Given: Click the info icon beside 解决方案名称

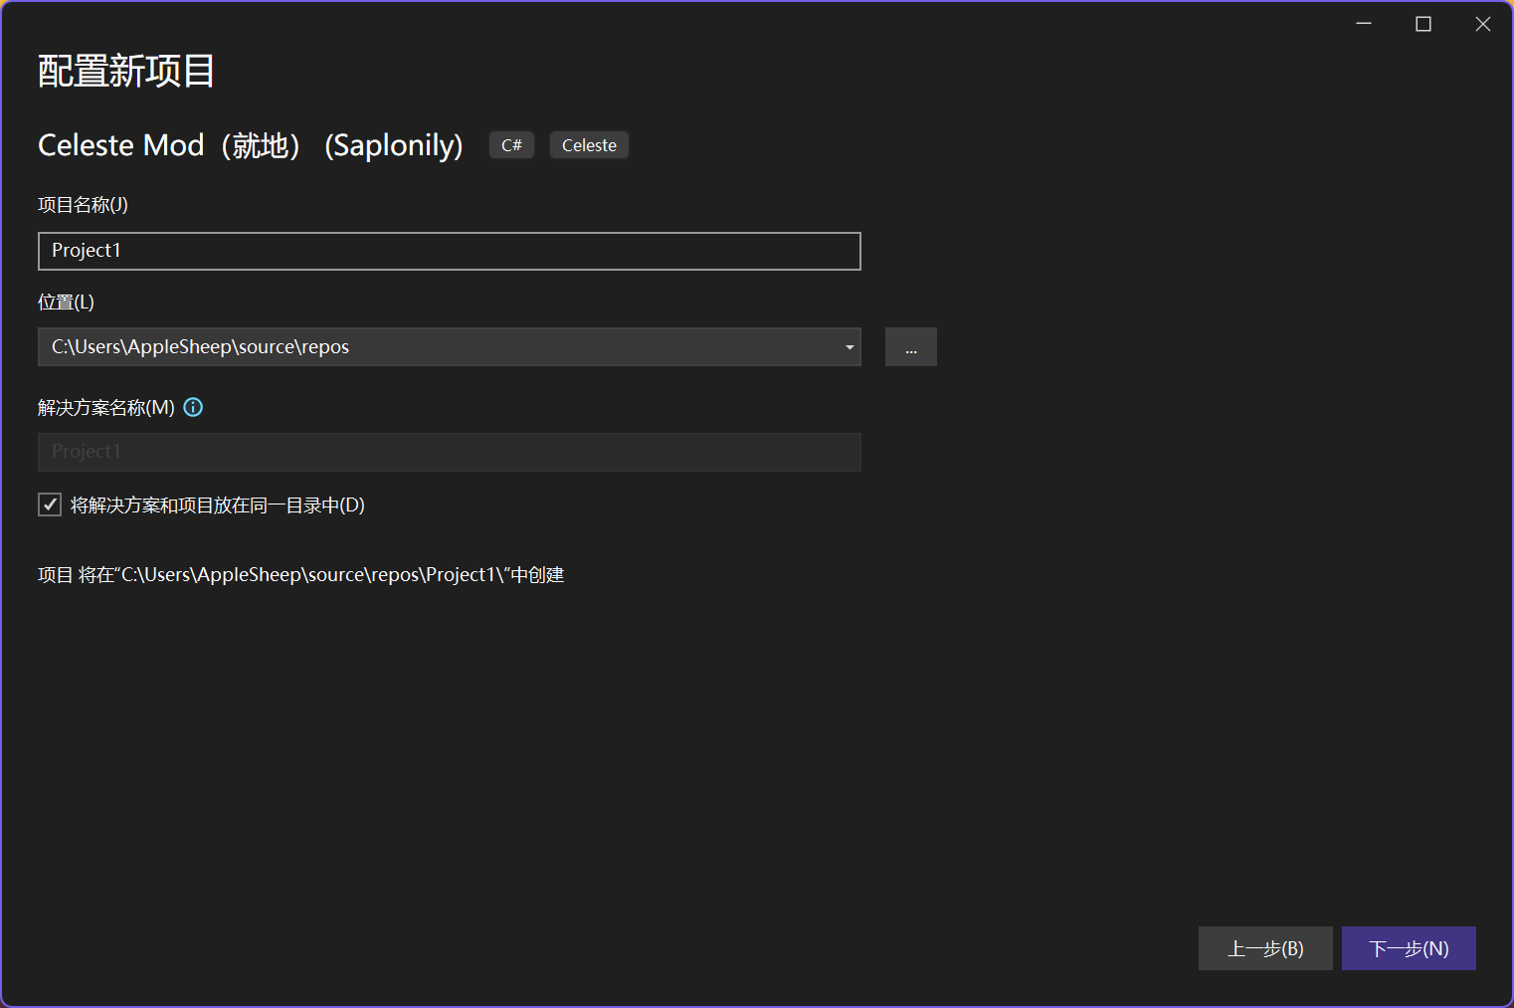Looking at the screenshot, I should (193, 407).
